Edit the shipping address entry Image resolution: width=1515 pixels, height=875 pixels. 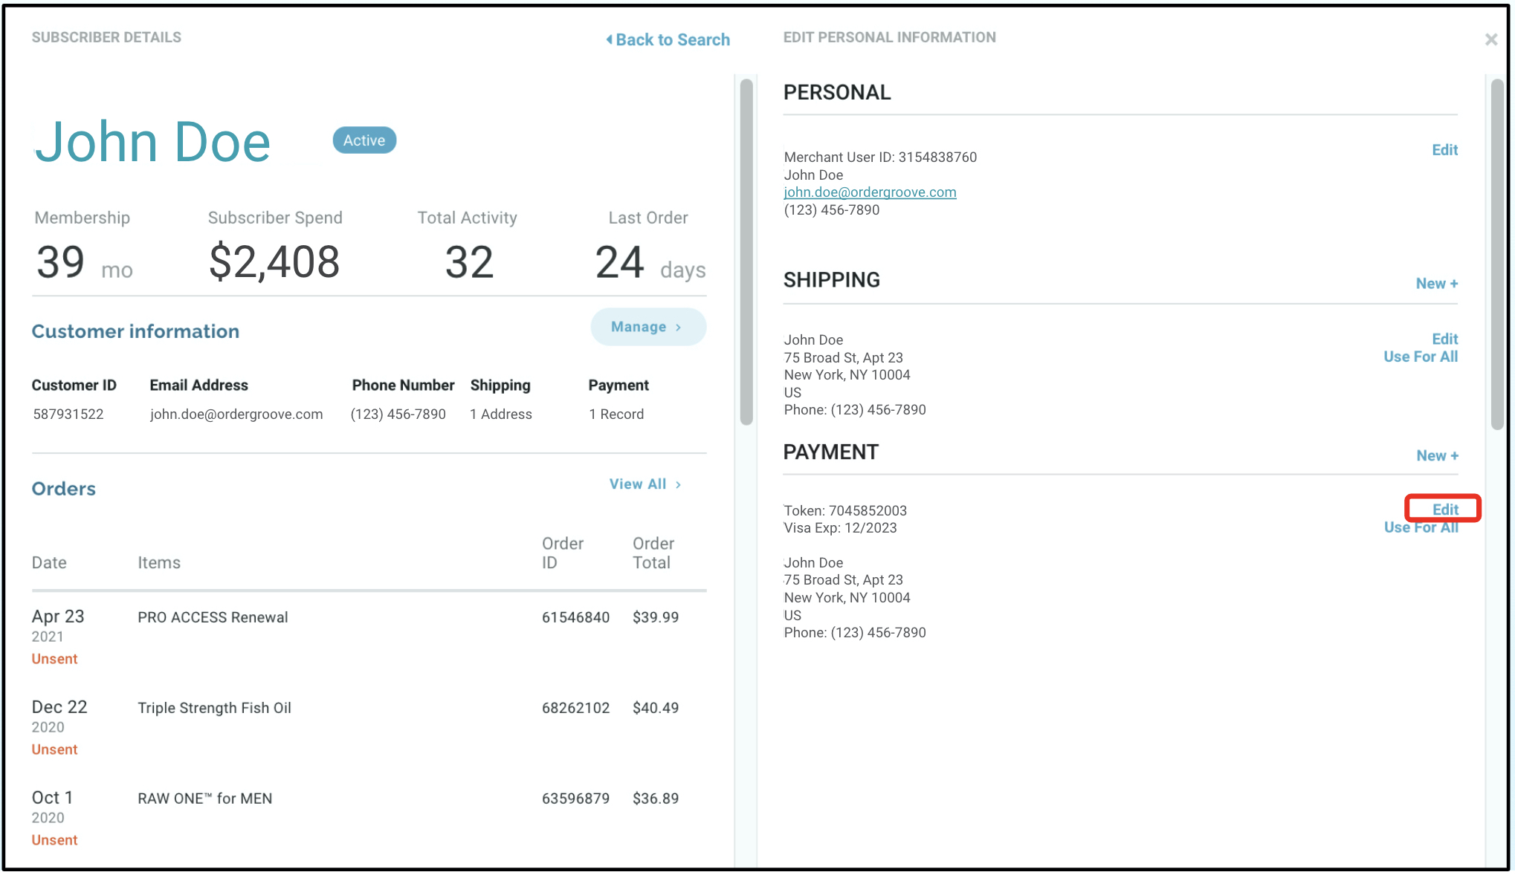click(1444, 339)
